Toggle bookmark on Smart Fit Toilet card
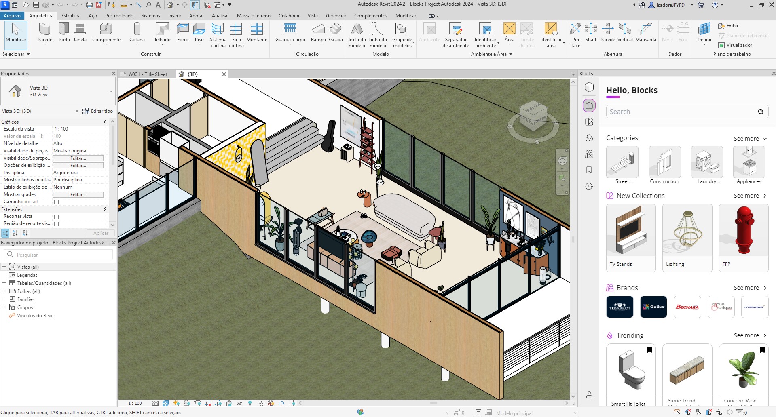This screenshot has width=776, height=417. tap(649, 350)
